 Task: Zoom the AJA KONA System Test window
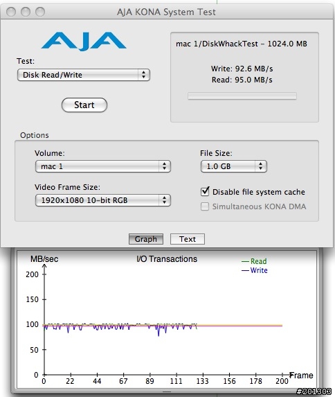[x=40, y=12]
